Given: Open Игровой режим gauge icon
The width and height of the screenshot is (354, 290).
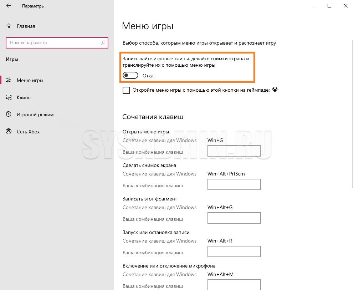Looking at the screenshot, I should coord(9,114).
